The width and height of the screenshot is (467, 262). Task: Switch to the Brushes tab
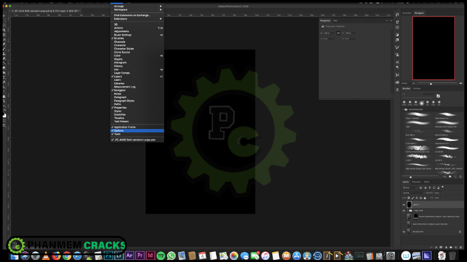coord(406,89)
